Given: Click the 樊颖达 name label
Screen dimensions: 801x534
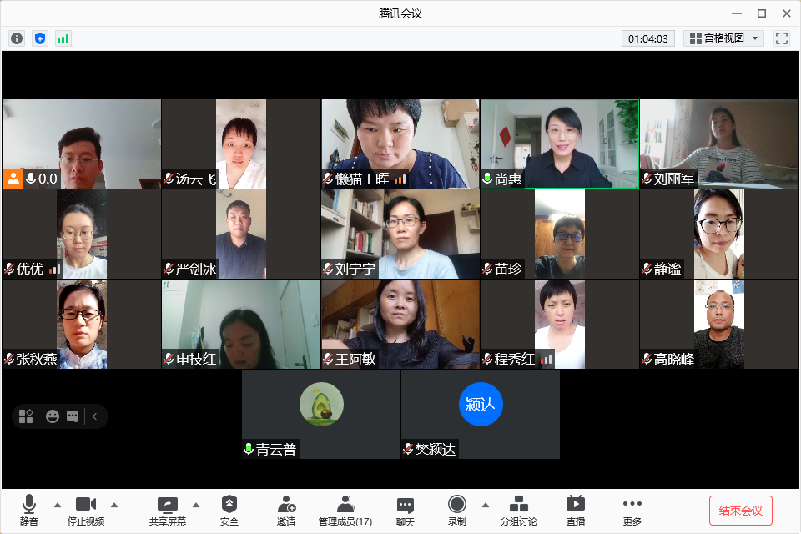Looking at the screenshot, I should coord(435,449).
